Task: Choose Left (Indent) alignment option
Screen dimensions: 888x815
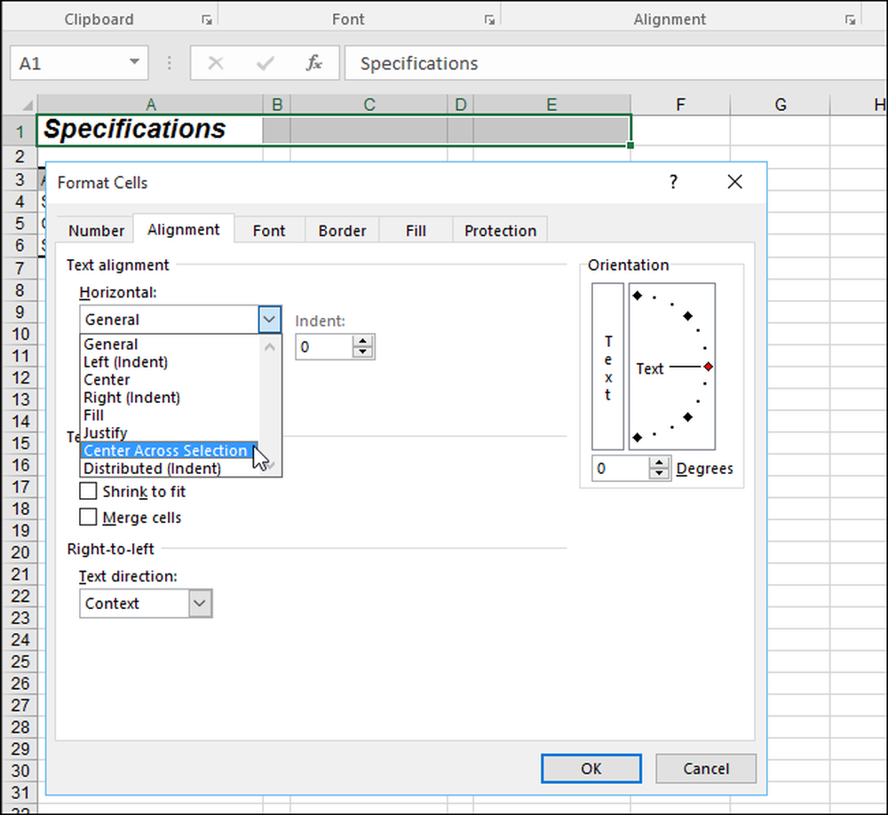Action: coord(170,362)
